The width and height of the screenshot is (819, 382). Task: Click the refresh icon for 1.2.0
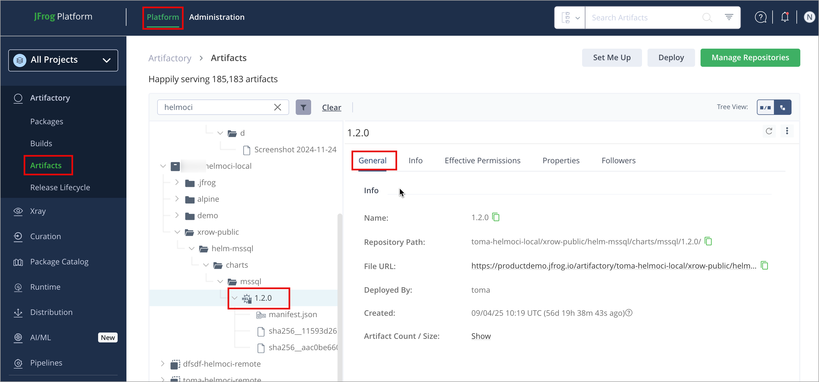769,131
